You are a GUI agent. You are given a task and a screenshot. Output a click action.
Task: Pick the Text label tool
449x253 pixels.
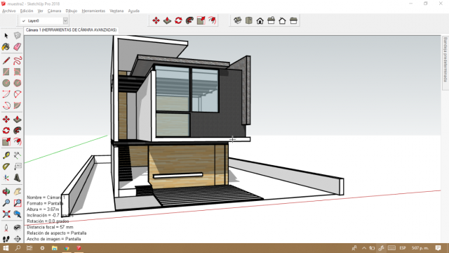point(17,167)
